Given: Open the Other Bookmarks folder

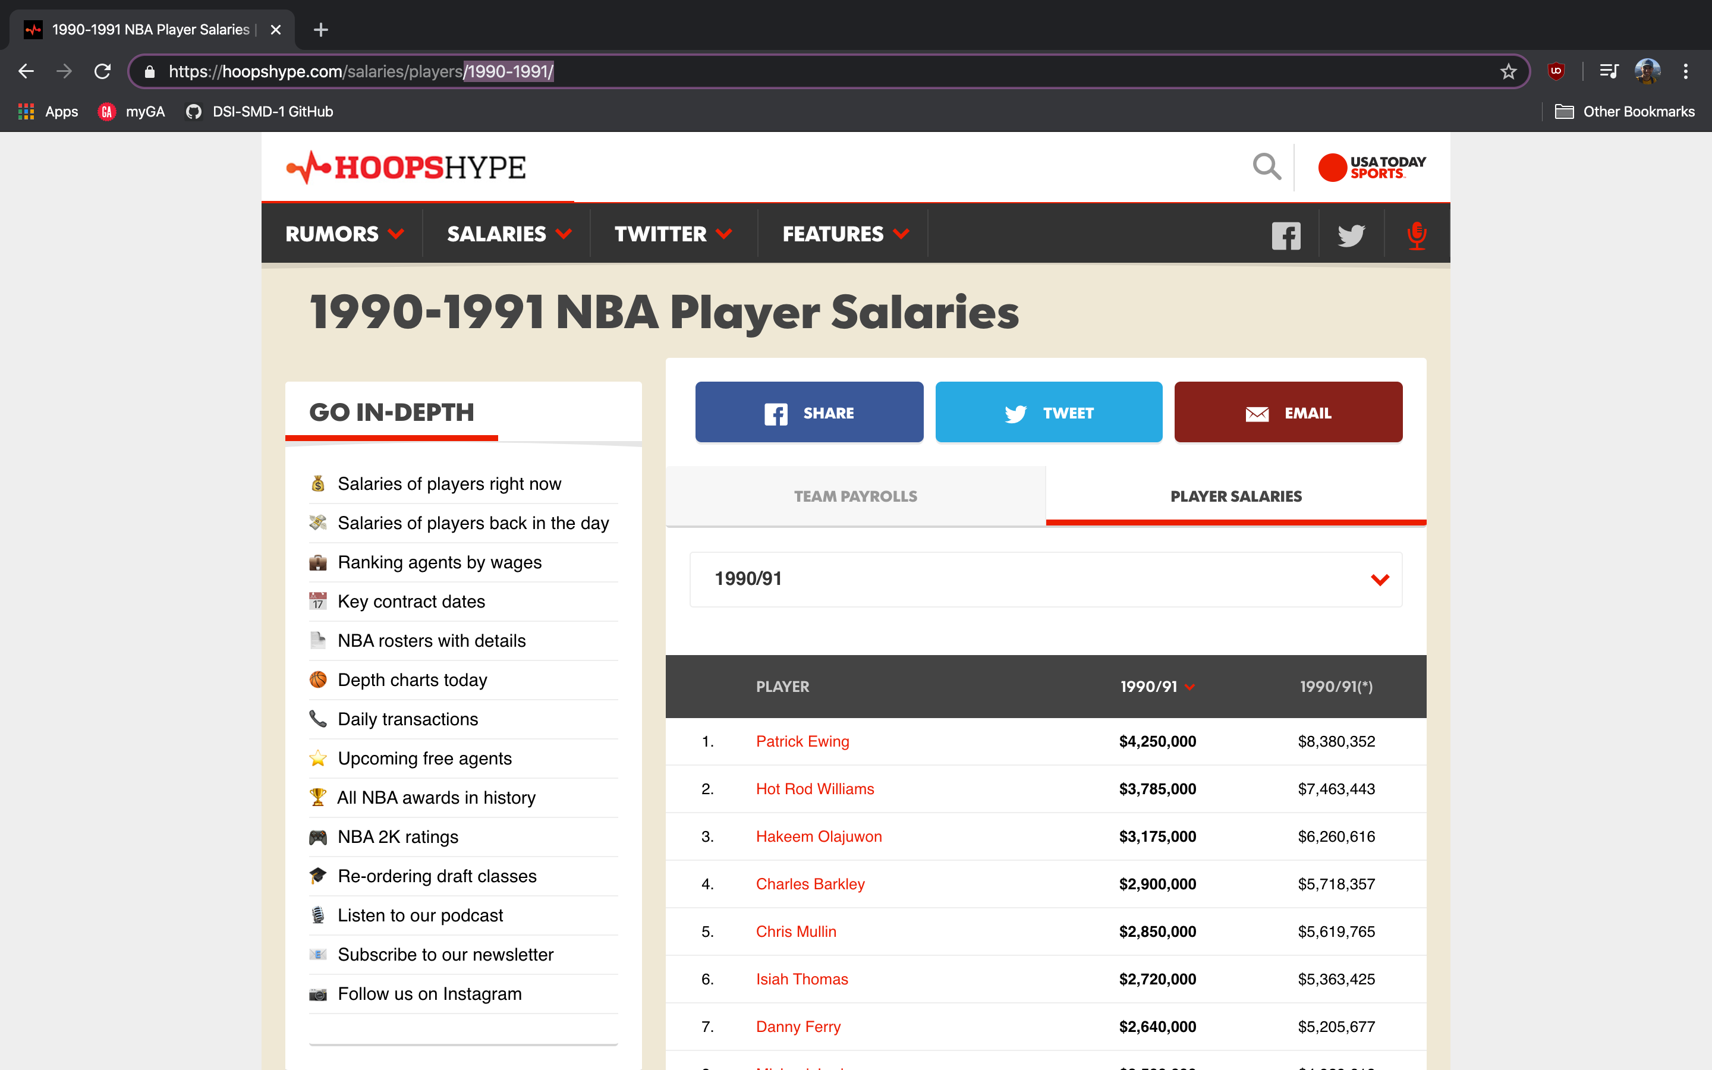Looking at the screenshot, I should coord(1624,112).
